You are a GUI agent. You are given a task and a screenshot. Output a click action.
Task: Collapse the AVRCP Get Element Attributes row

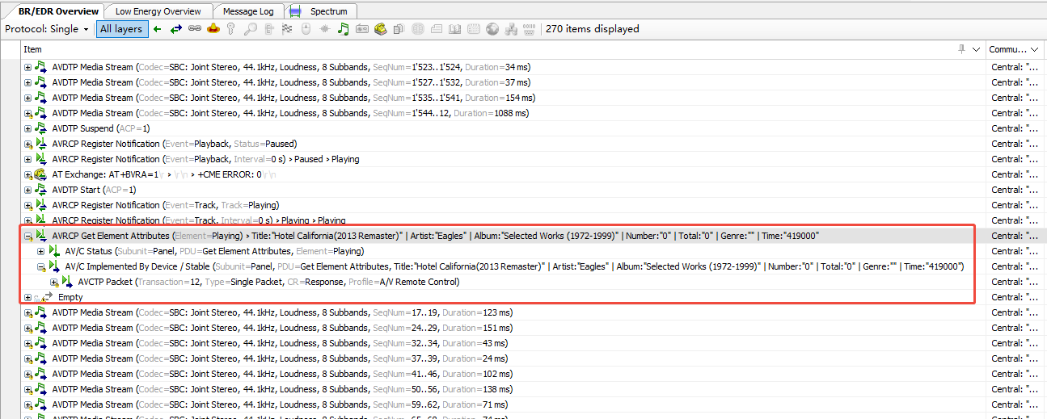27,236
